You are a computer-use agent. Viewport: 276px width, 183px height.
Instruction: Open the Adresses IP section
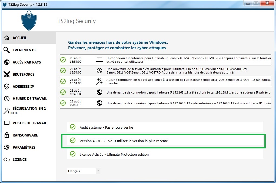tap(29, 86)
